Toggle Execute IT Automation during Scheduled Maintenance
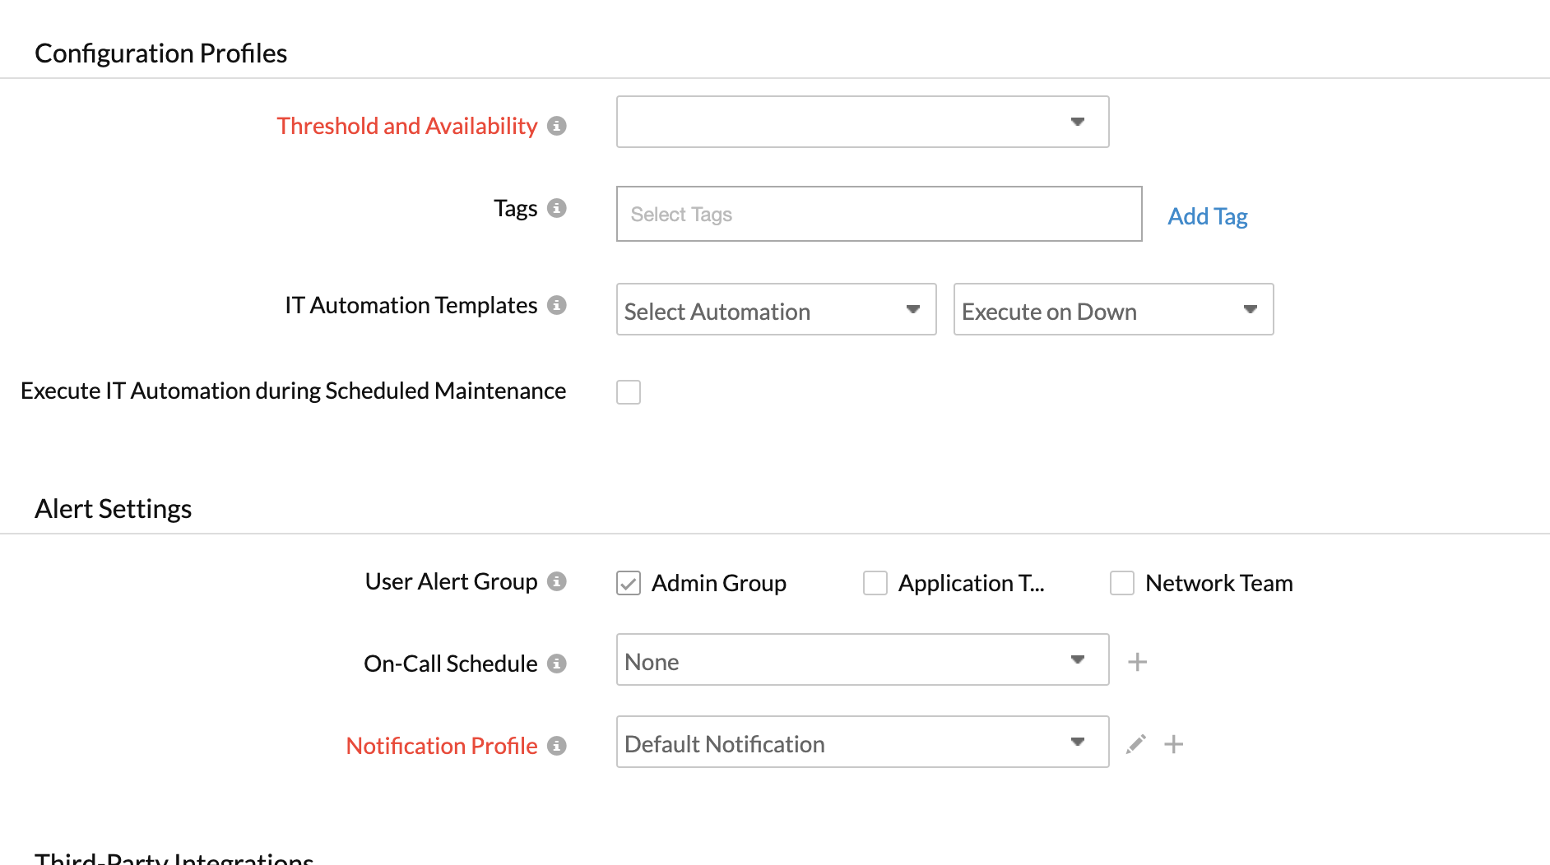The image size is (1550, 865). (629, 392)
